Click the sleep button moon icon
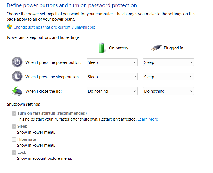The height and width of the screenshot is (173, 213). pos(17,77)
